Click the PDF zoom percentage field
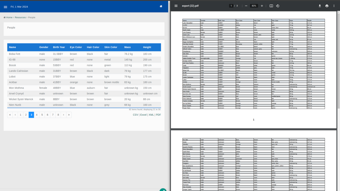Screen dimensions: 340x191 tap(254, 6)
